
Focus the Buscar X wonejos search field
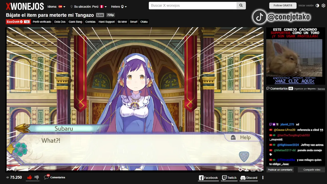point(193,5)
